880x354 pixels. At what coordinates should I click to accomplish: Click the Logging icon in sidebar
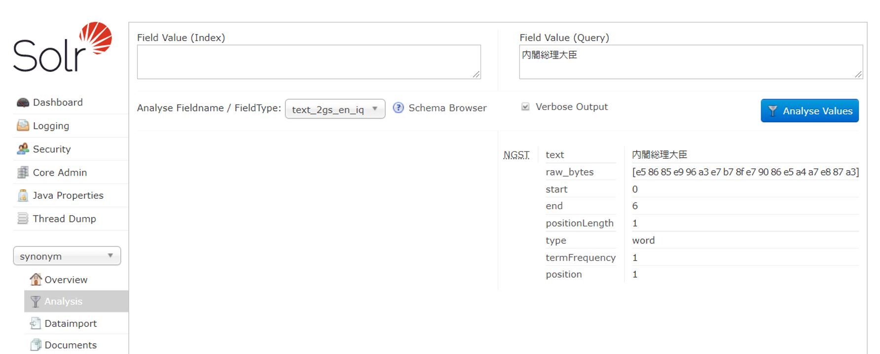(23, 126)
